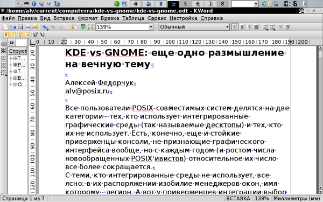Screen dimensions: 323x202
Task: Open the Find magnifier tool
Action: point(90,27)
